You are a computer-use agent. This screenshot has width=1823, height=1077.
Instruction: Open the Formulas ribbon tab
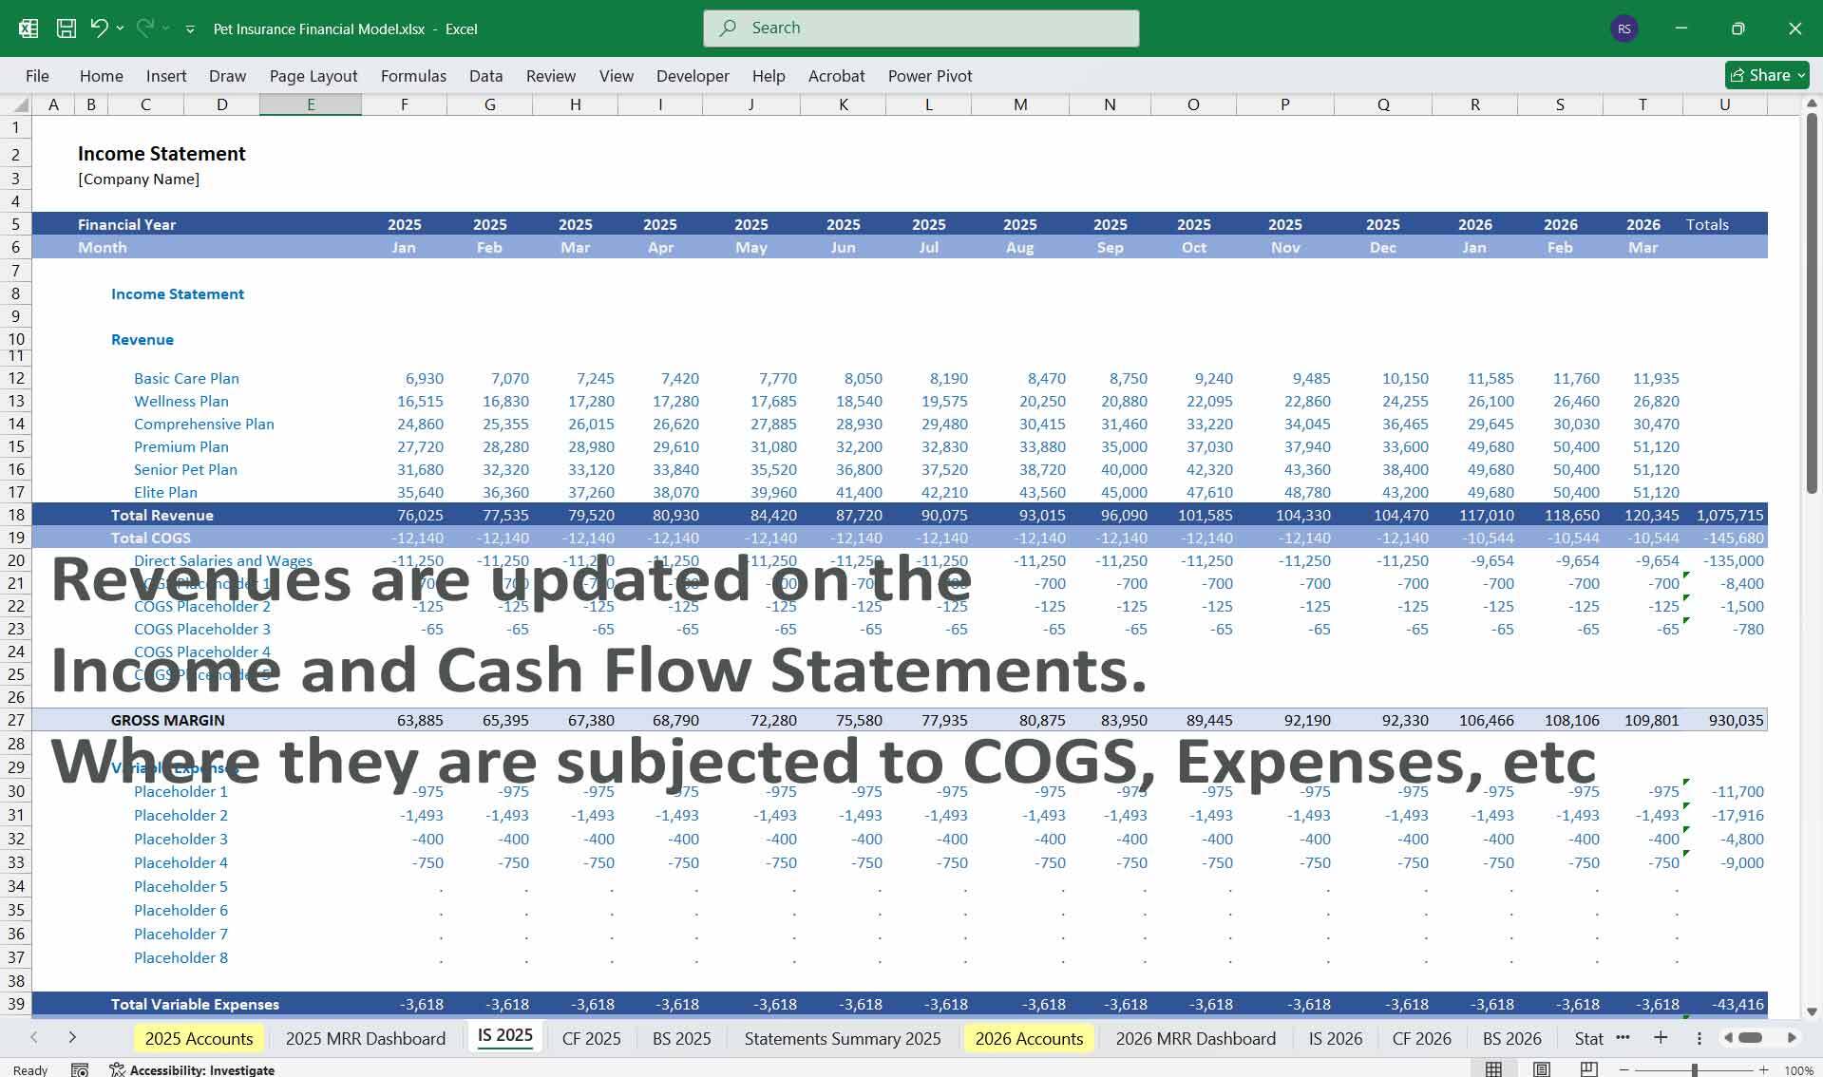pyautogui.click(x=413, y=76)
